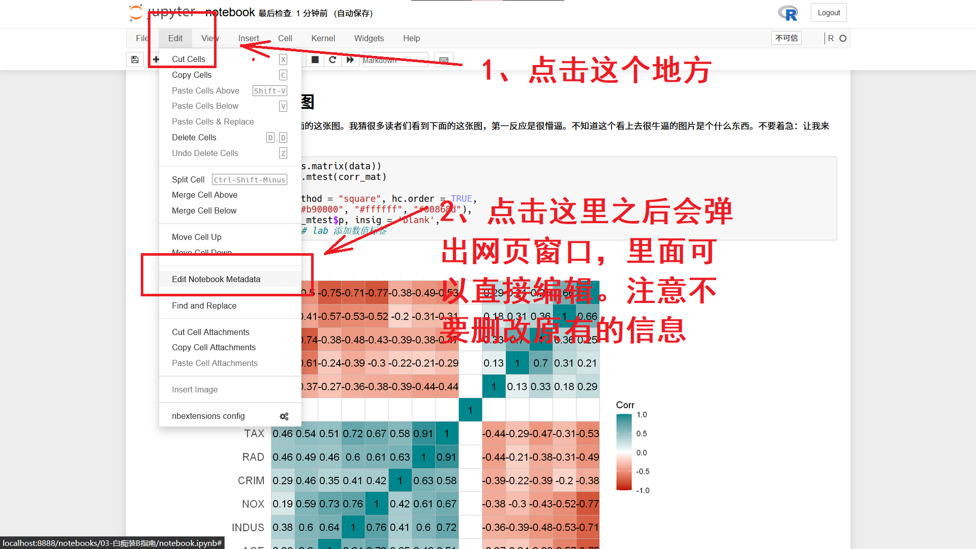The image size is (976, 549).
Task: Click the Corr color gradient legend bar
Action: 624,452
